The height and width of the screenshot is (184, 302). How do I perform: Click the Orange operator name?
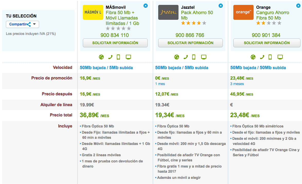tap(263, 7)
